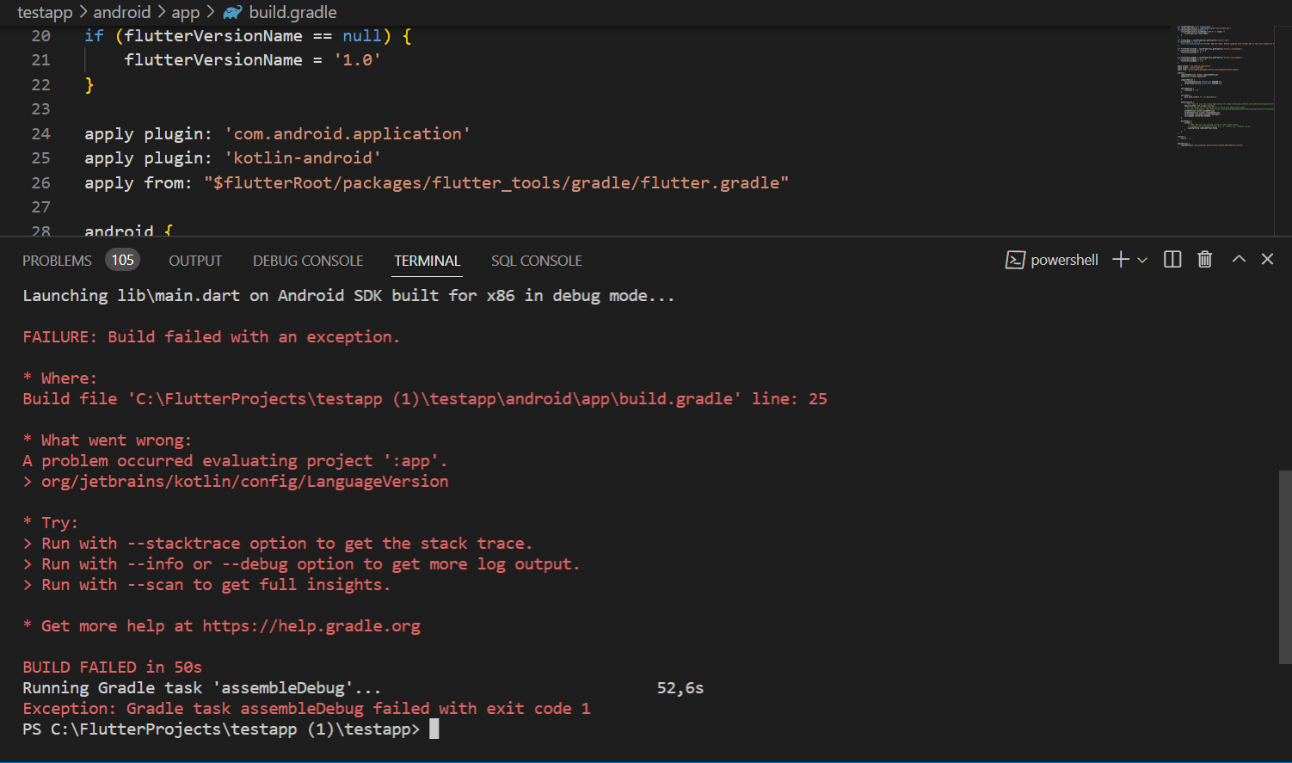Click the Problems count badge showing 105
1292x763 pixels.
(123, 259)
